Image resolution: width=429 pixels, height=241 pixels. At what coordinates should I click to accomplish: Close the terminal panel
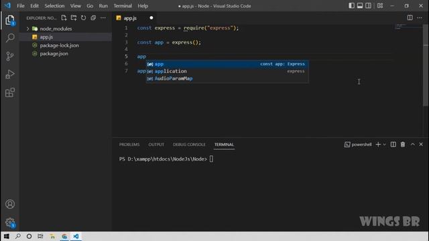pyautogui.click(x=421, y=145)
